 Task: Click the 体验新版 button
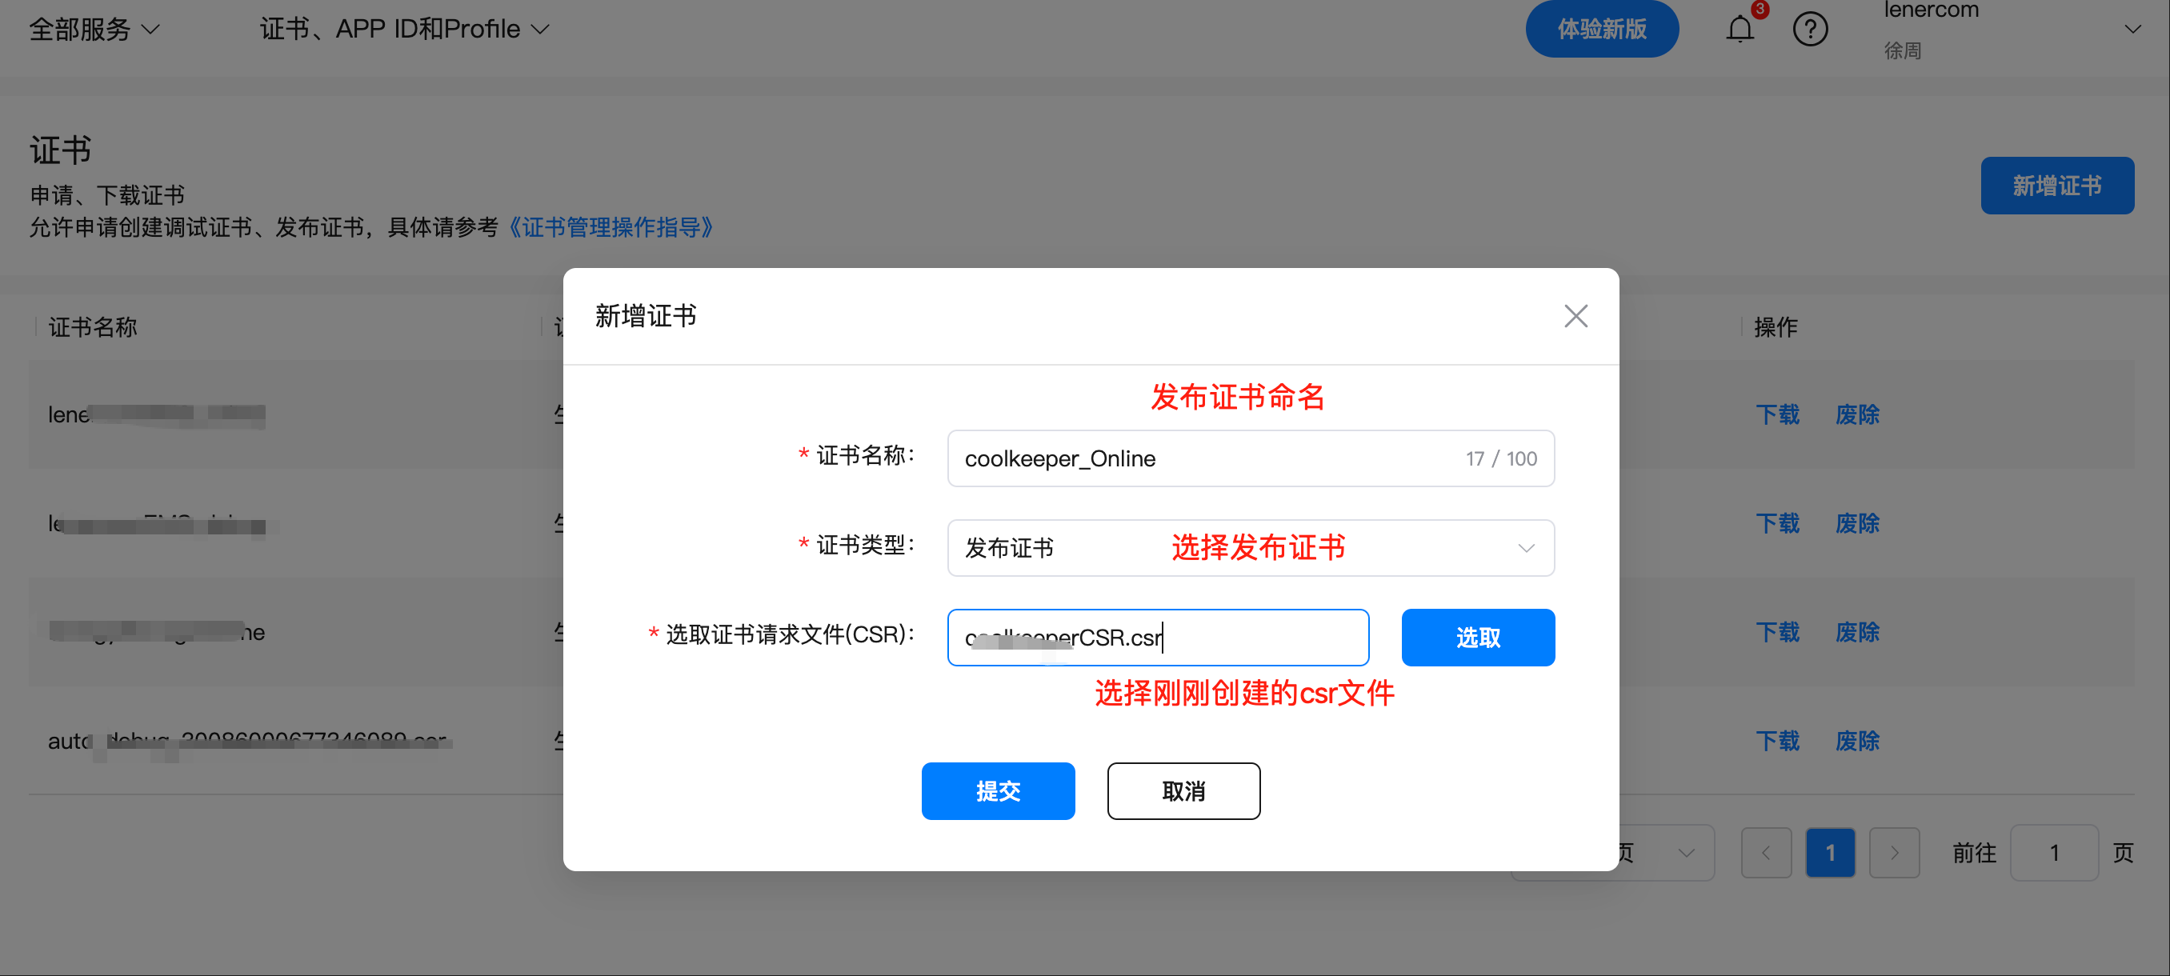click(x=1601, y=30)
